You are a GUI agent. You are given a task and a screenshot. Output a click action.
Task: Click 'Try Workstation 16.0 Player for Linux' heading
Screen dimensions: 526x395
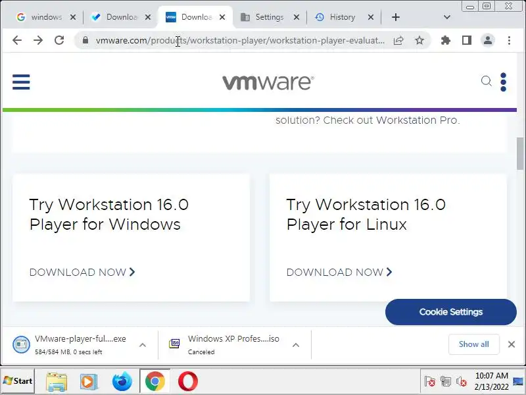(x=366, y=215)
